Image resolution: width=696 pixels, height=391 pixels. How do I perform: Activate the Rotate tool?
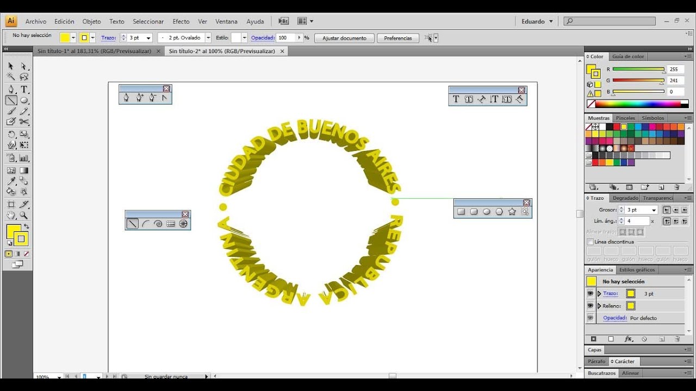11,134
